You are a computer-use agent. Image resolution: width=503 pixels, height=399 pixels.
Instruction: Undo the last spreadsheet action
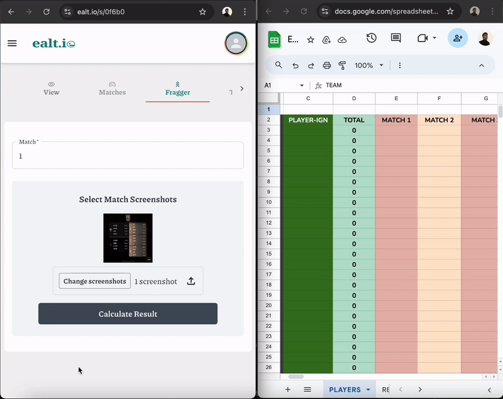295,65
